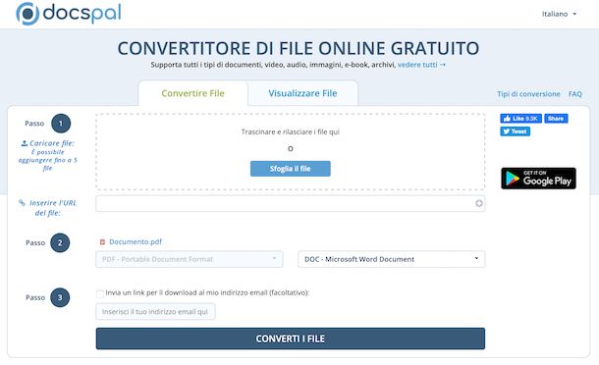
Task: Enable the email download link checkbox
Action: 100,293
